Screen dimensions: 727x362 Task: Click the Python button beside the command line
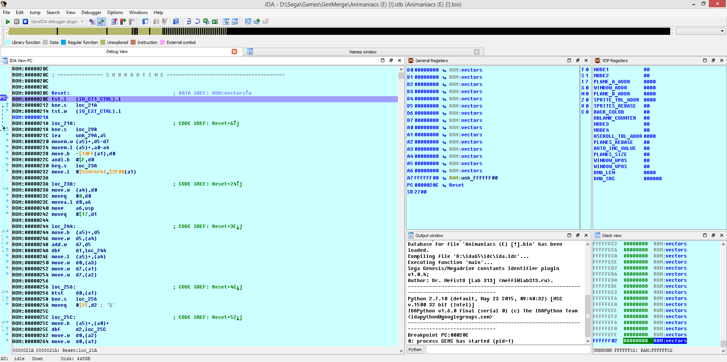click(x=415, y=350)
